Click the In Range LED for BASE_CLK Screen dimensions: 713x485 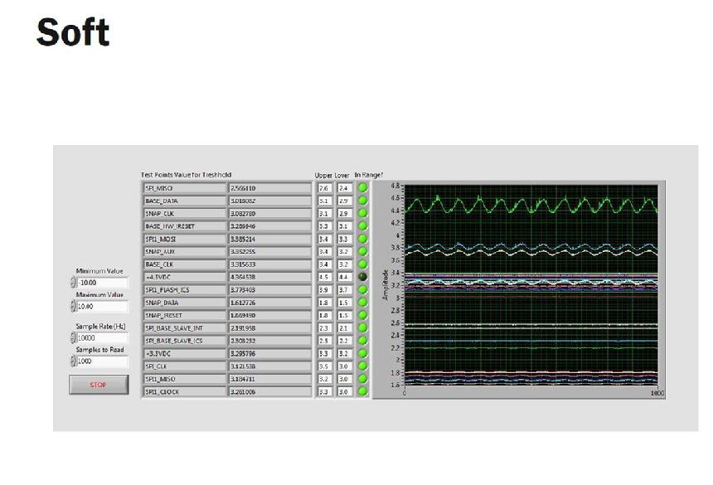(x=362, y=264)
